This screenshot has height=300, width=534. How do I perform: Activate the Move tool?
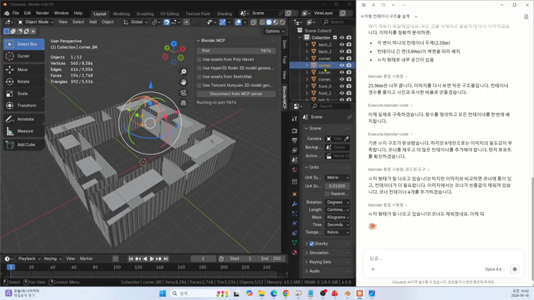[24, 70]
